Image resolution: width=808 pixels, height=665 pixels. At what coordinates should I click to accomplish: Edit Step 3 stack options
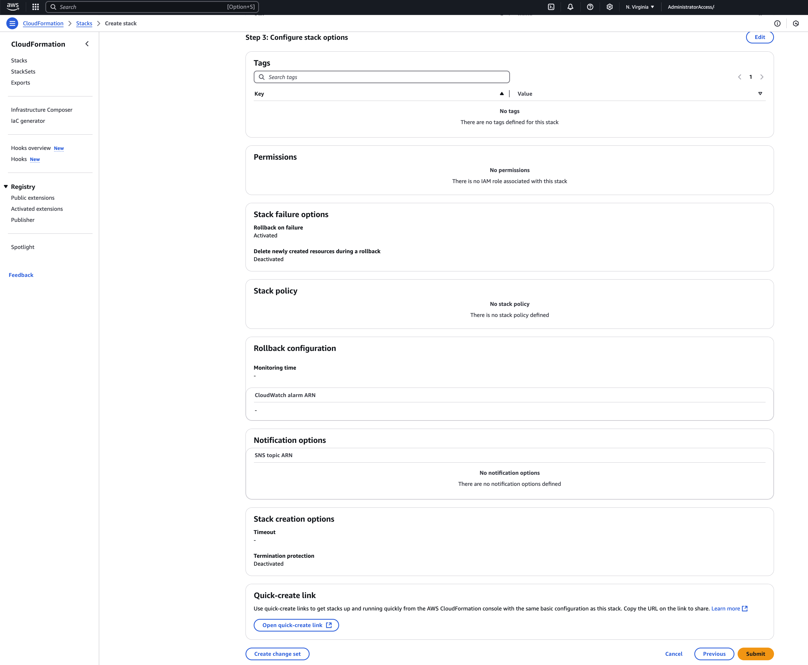coord(760,37)
